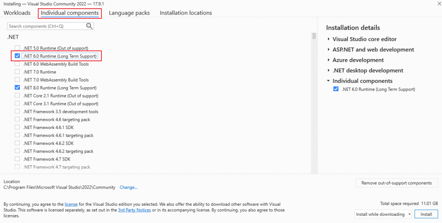This screenshot has width=442, height=223.
Task: Collapse Individual components in Installation details
Action: (328, 81)
